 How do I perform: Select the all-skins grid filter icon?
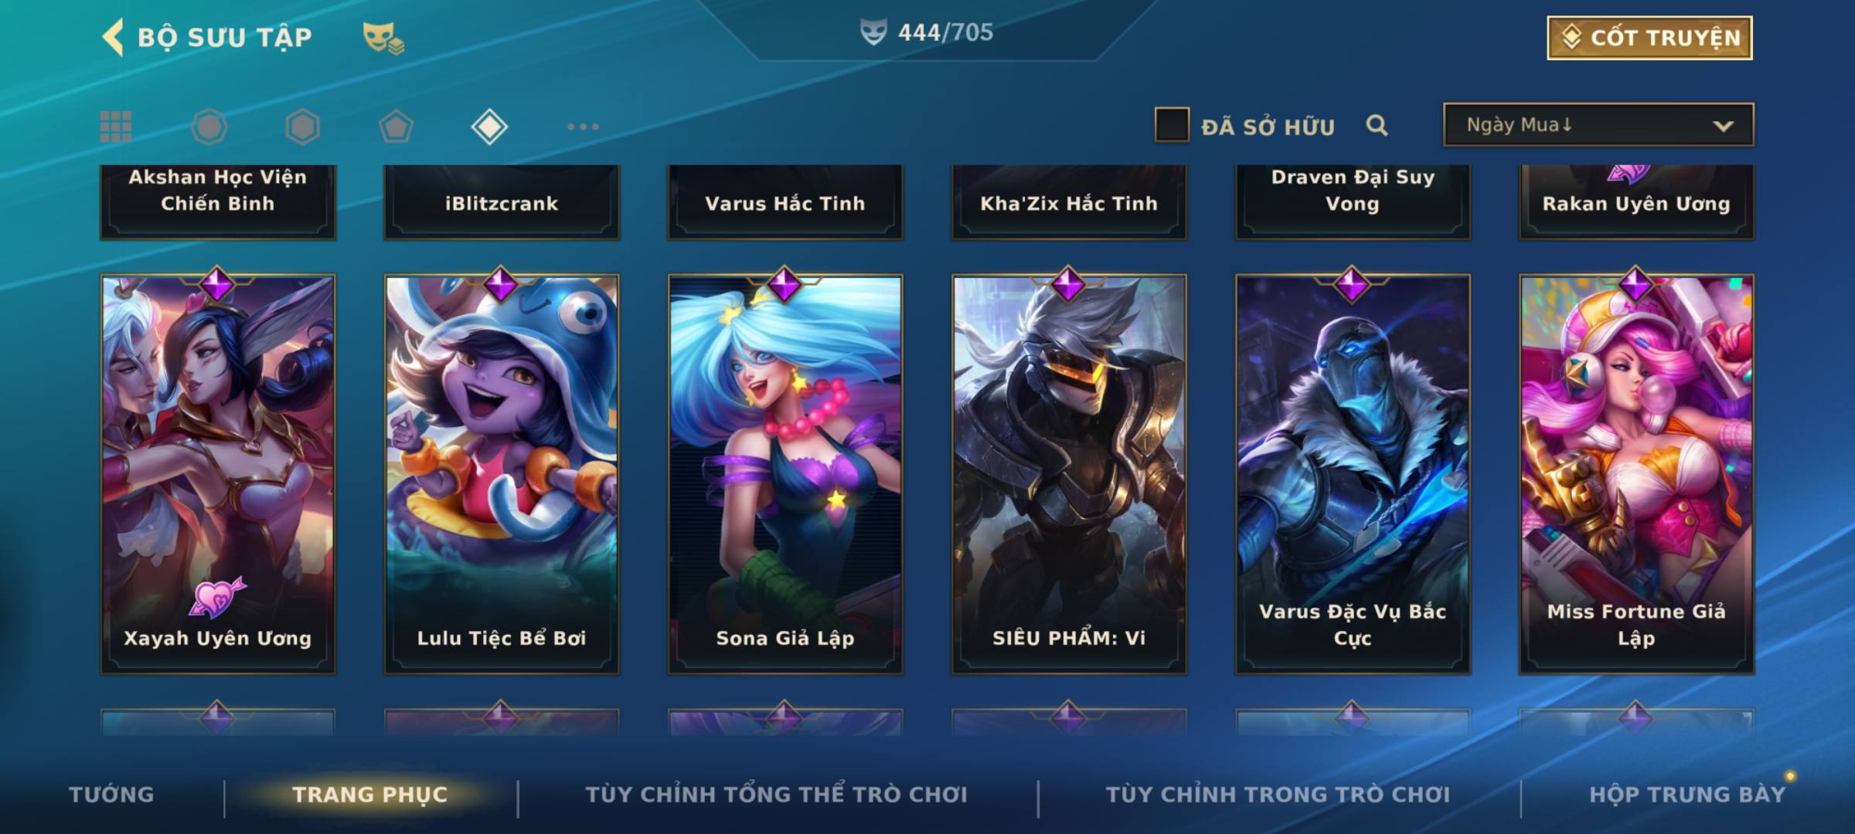(116, 127)
